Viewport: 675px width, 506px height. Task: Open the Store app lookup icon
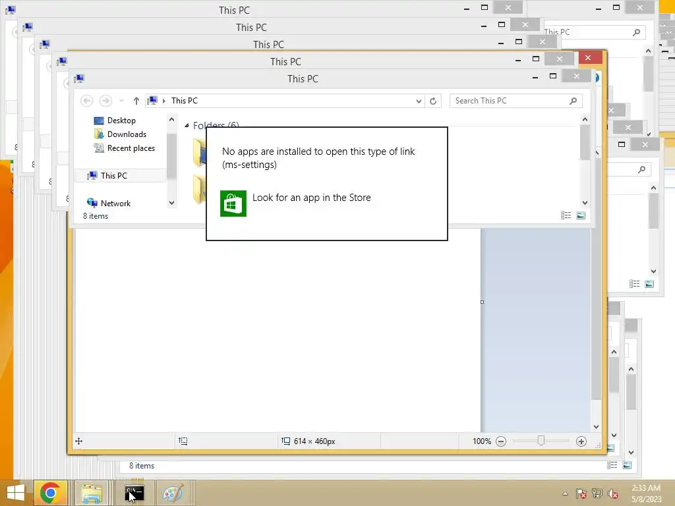click(233, 204)
